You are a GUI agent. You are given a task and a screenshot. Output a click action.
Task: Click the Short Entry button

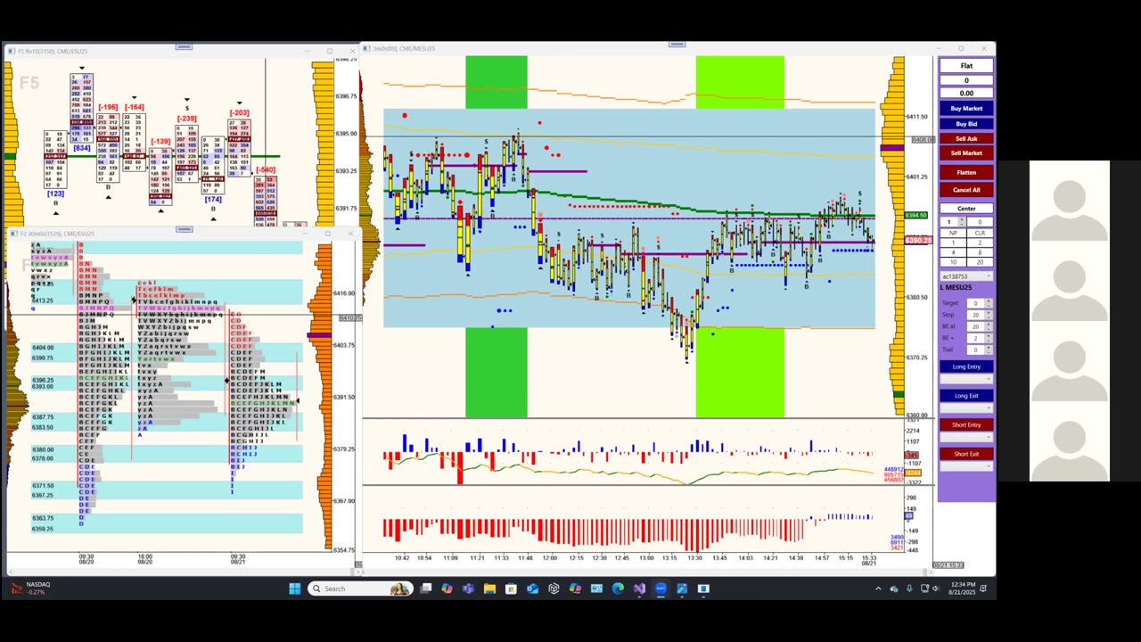pos(966,424)
